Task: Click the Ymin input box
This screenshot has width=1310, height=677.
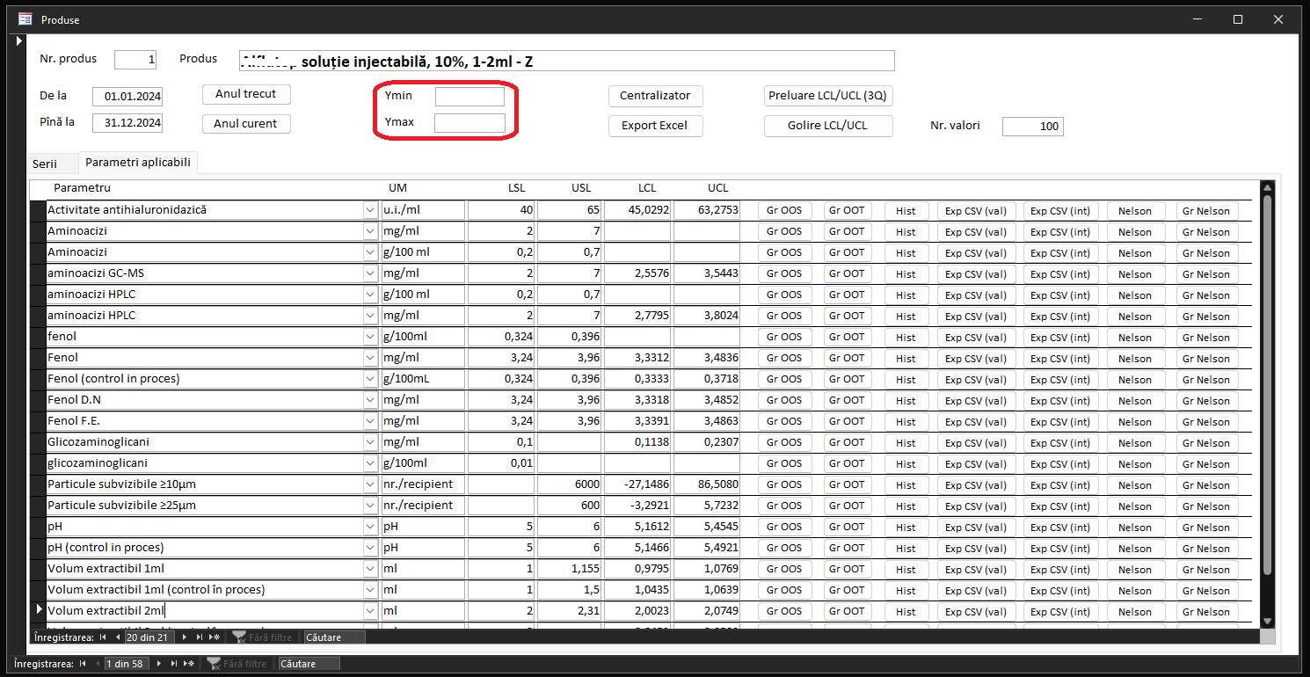Action: coord(469,96)
